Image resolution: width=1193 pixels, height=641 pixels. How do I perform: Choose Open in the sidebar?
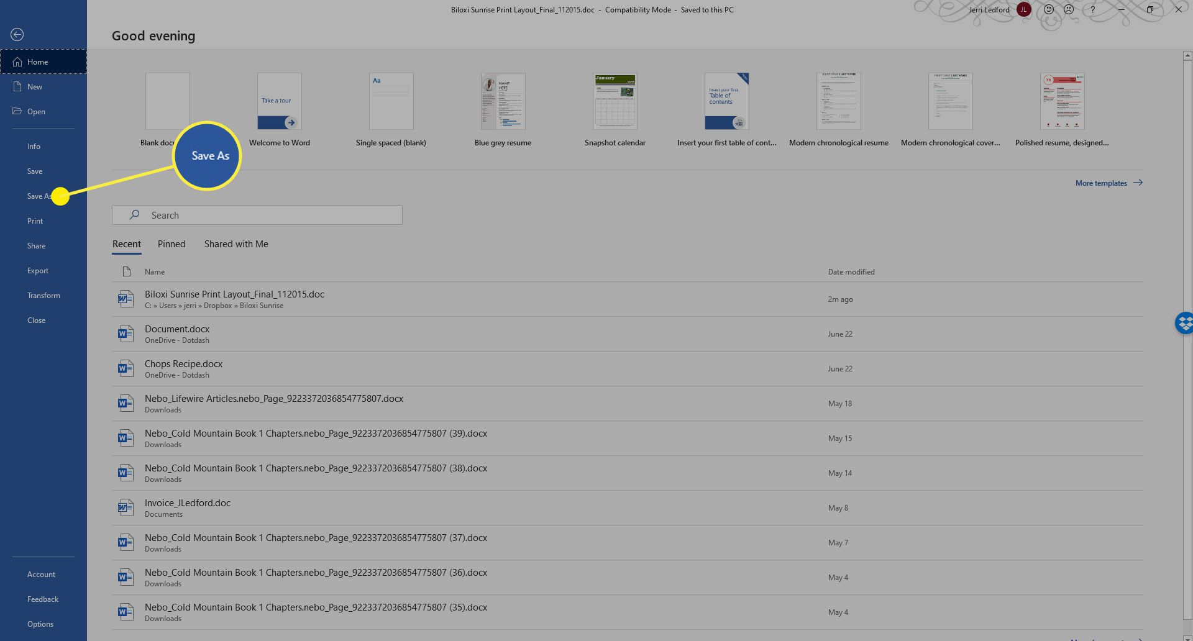point(43,112)
